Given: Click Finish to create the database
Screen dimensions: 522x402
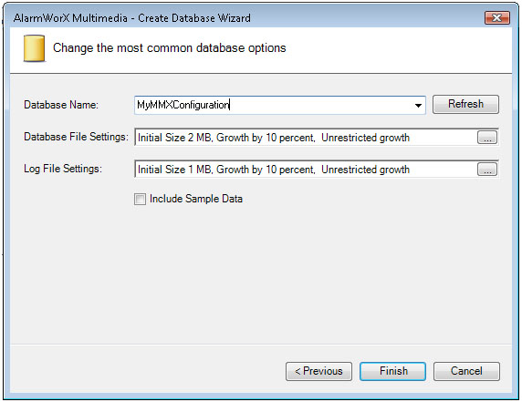Looking at the screenshot, I should click(x=392, y=371).
